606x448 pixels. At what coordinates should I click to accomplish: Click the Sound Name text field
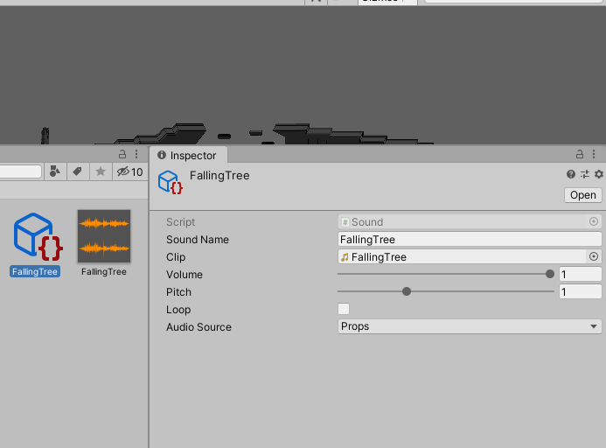[470, 240]
